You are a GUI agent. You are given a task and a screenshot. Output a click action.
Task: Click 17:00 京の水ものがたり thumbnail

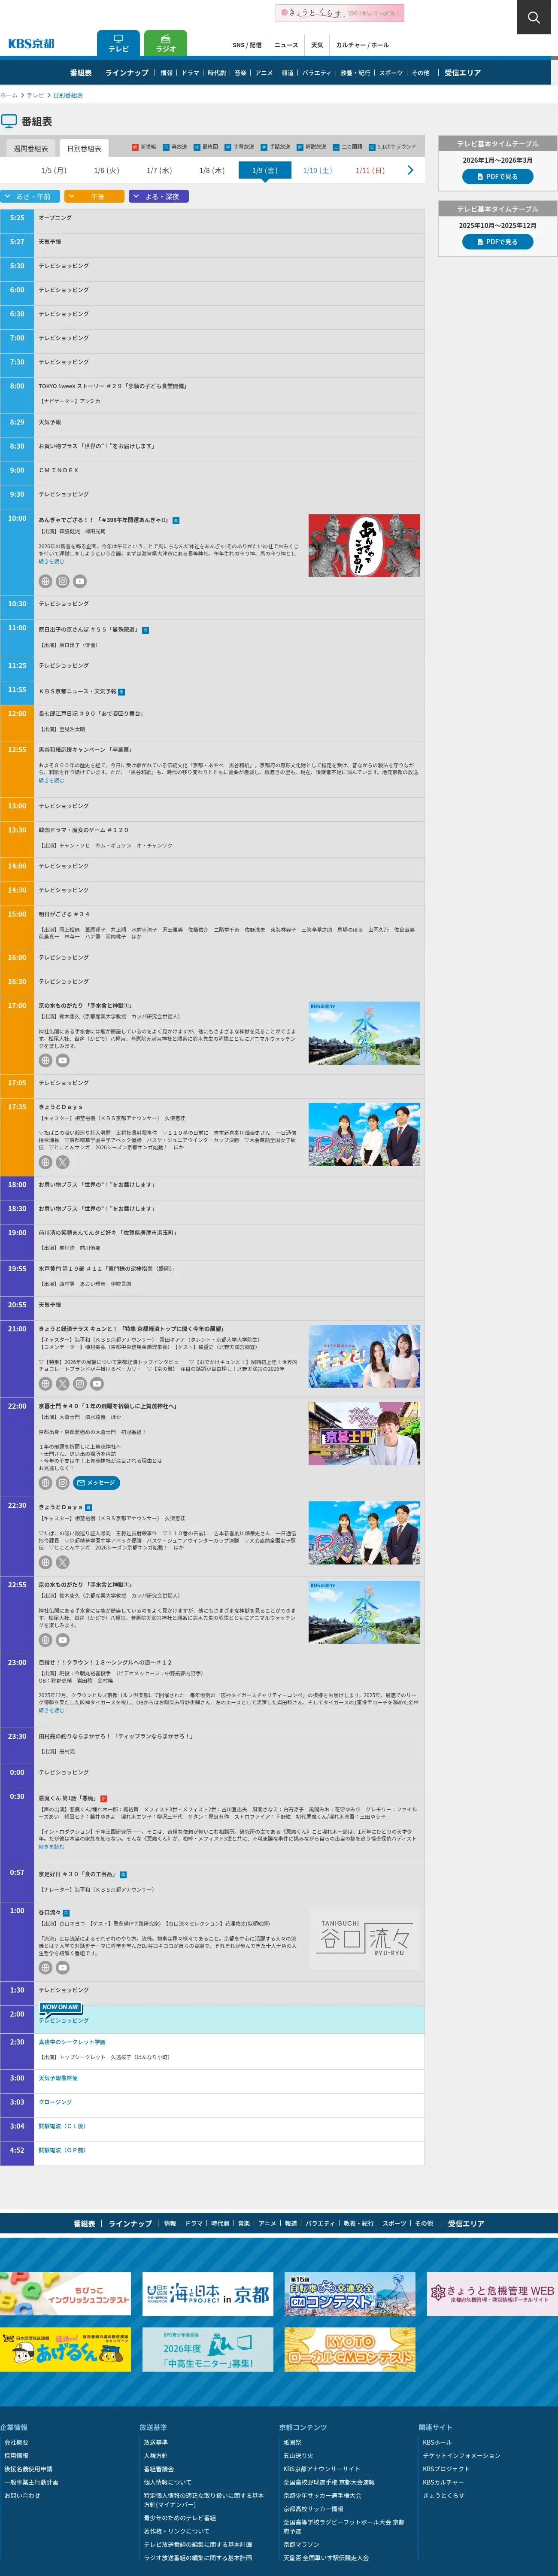364,1033
